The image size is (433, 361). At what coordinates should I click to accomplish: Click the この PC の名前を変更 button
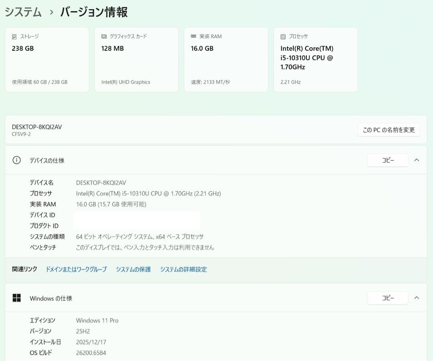388,129
